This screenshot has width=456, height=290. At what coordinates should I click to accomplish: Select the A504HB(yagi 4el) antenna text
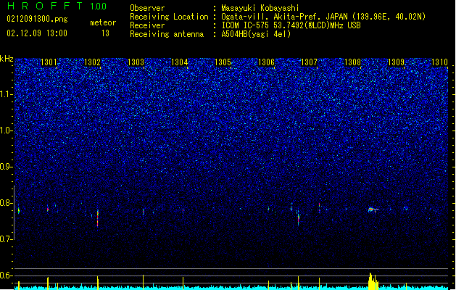coord(256,34)
